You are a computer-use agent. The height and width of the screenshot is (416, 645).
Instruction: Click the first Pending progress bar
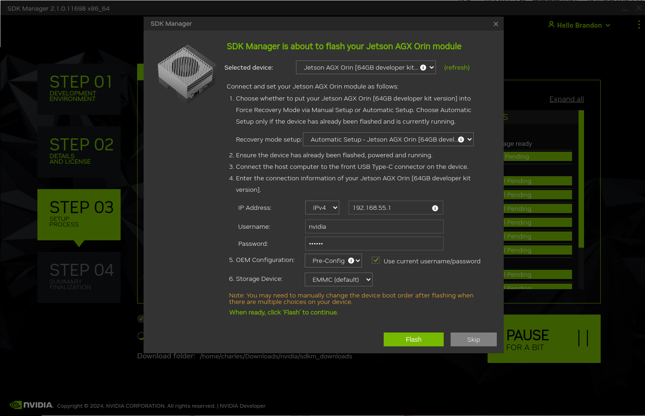click(x=538, y=156)
